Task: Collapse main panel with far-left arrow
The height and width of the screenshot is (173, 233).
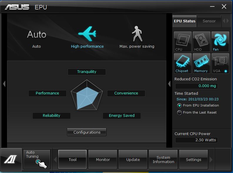Action: click(x=4, y=84)
